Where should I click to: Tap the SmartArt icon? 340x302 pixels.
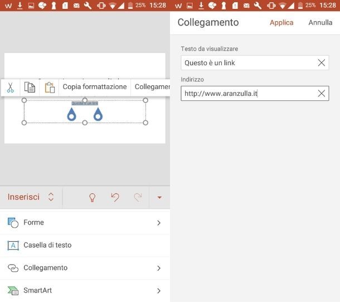pyautogui.click(x=13, y=290)
